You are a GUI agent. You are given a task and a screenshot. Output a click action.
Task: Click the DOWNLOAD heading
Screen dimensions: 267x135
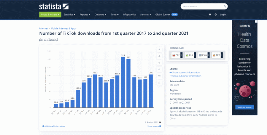177,48
